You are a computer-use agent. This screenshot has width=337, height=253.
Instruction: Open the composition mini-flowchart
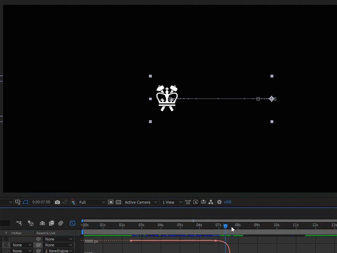tap(19, 223)
